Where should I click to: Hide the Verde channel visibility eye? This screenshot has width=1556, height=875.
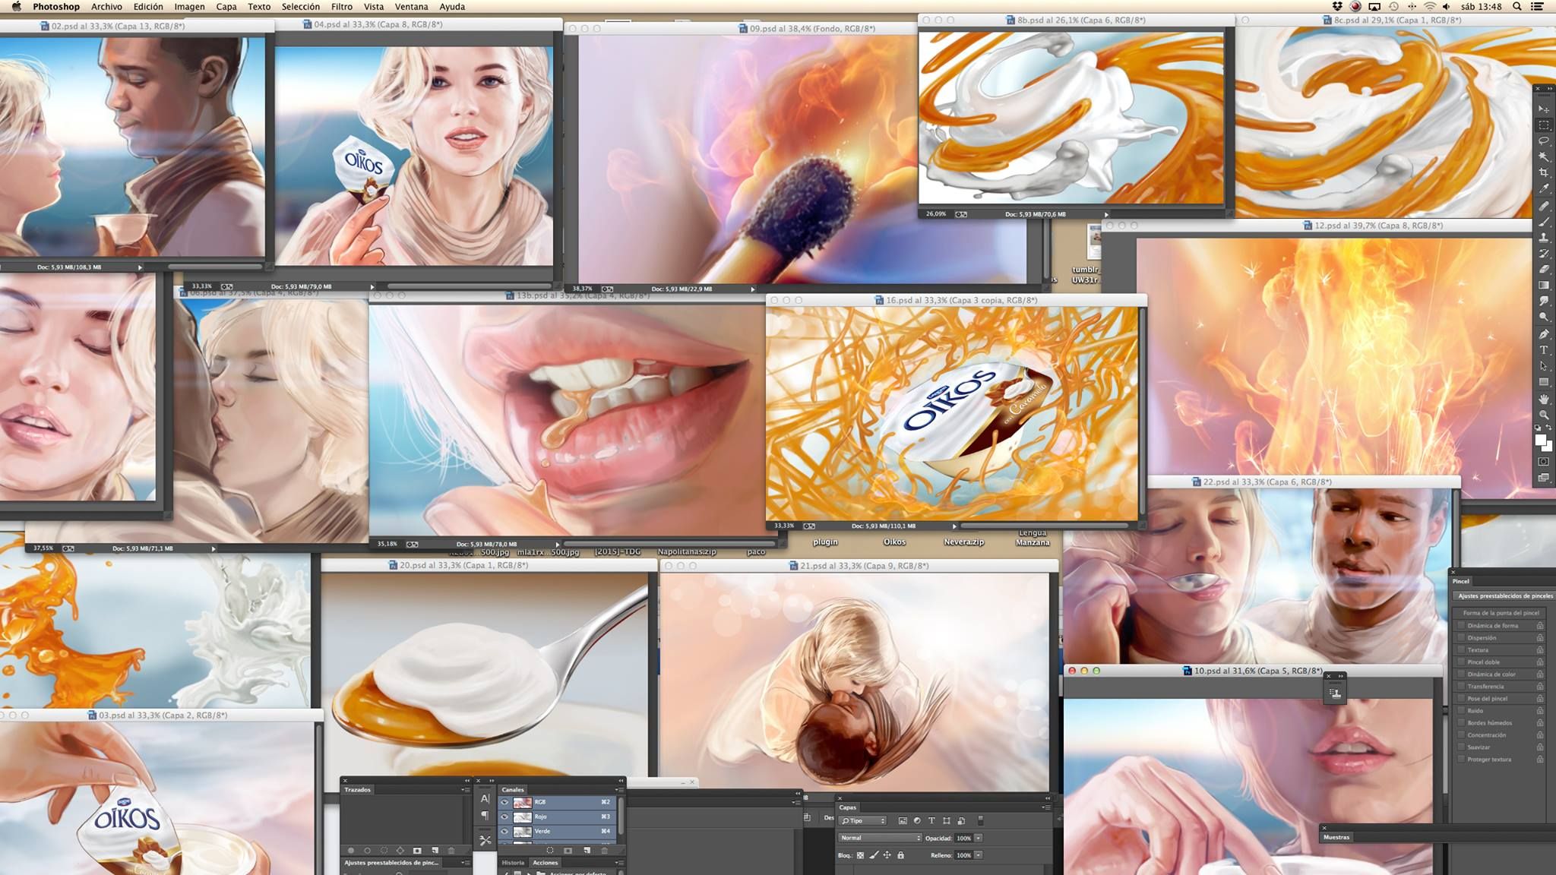pos(504,831)
